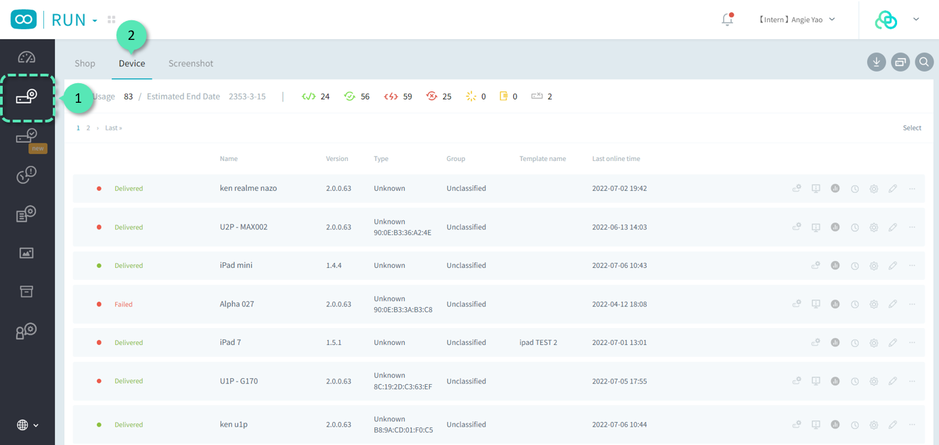Go to next page using arrow
This screenshot has width=939, height=445.
point(97,128)
